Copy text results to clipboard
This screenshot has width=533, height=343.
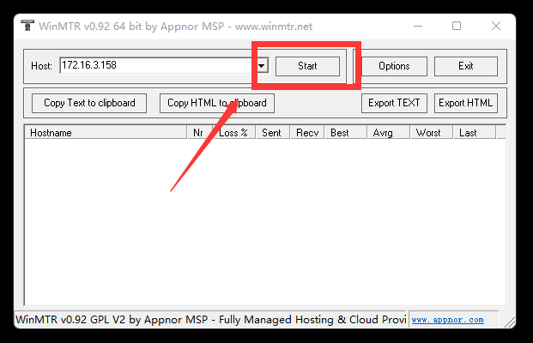pos(89,103)
